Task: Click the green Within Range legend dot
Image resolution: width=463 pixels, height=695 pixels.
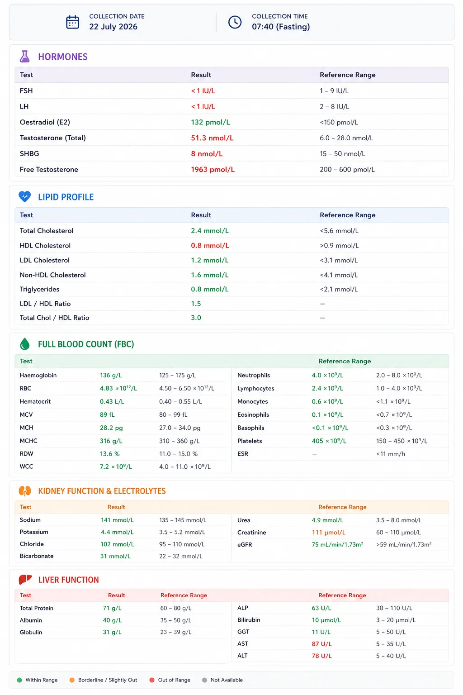Action: [19, 680]
